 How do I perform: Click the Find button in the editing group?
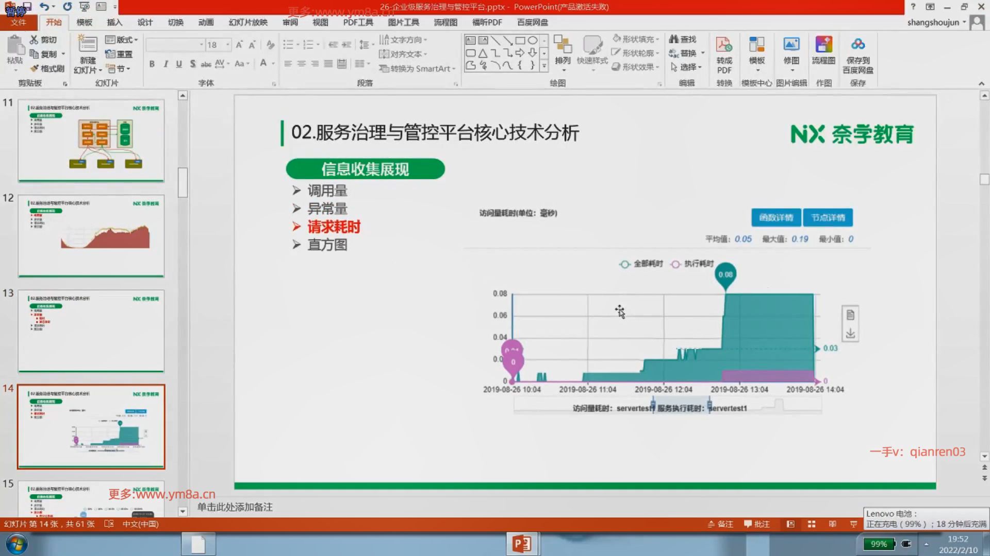point(683,39)
